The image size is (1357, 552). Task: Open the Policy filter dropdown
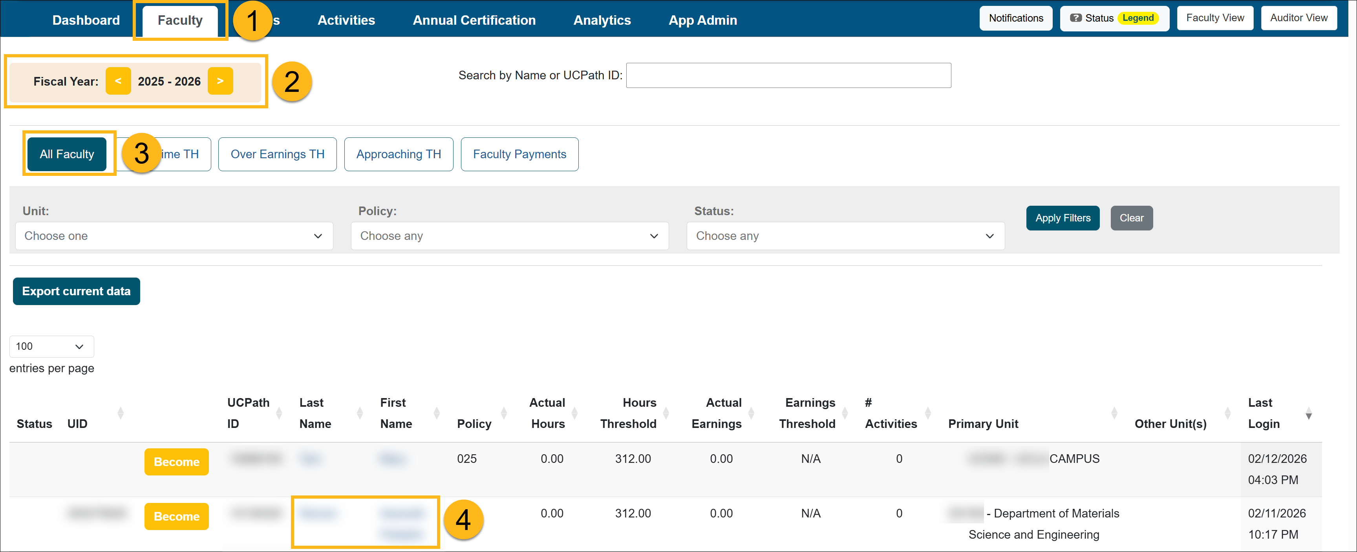[x=509, y=236]
